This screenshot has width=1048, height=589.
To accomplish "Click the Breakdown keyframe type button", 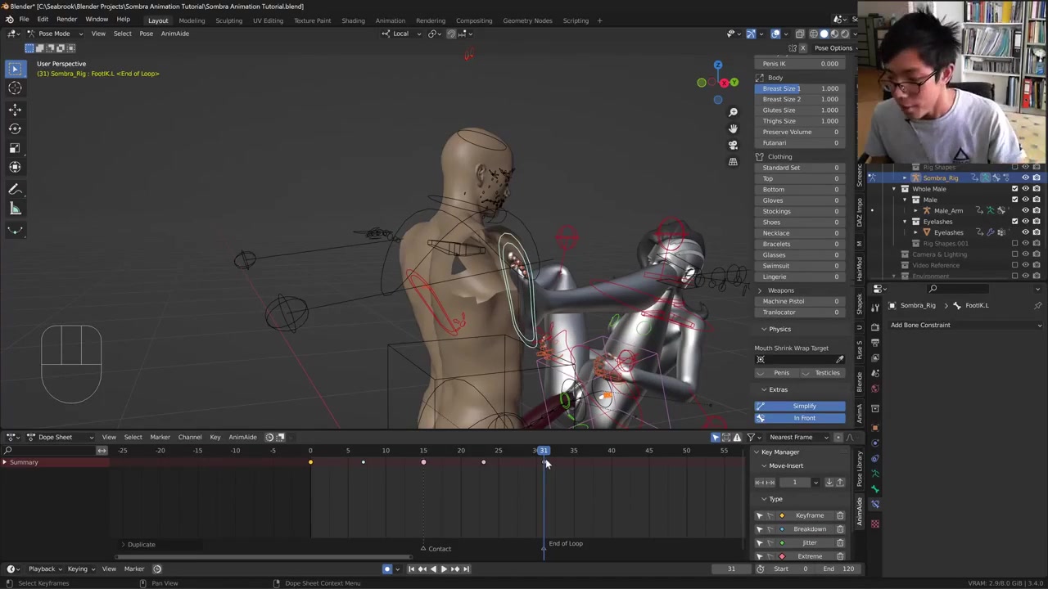I will point(809,529).
